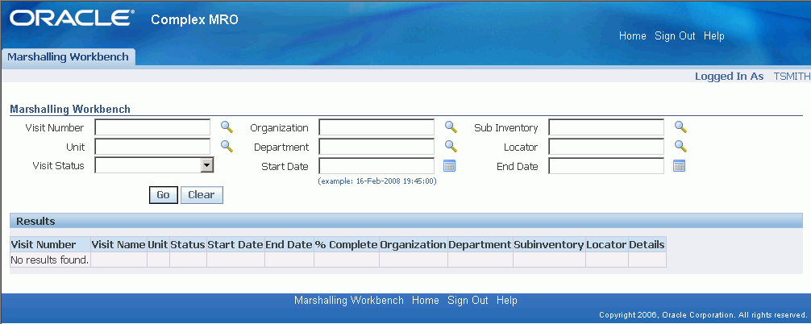
Task: Focus the End Date input field
Action: (606, 166)
